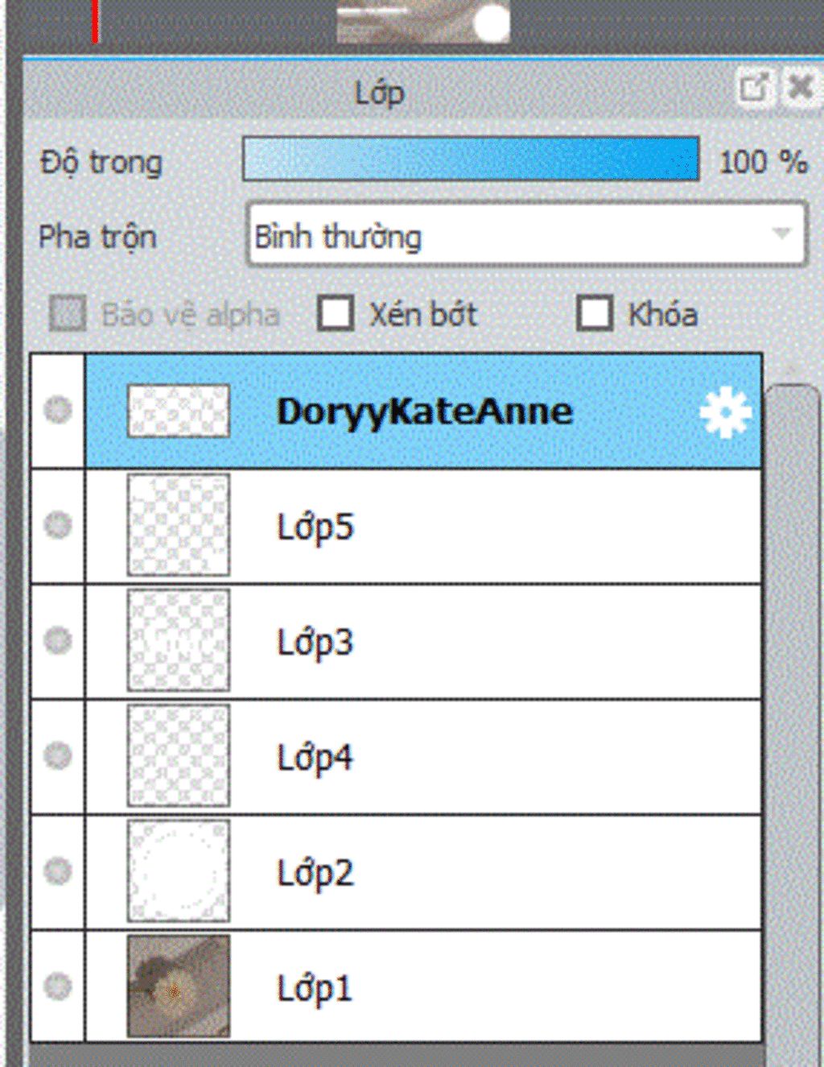Click the dropdown arrow next to Bình thường
Viewport: 824px width, 1067px height.
click(781, 234)
